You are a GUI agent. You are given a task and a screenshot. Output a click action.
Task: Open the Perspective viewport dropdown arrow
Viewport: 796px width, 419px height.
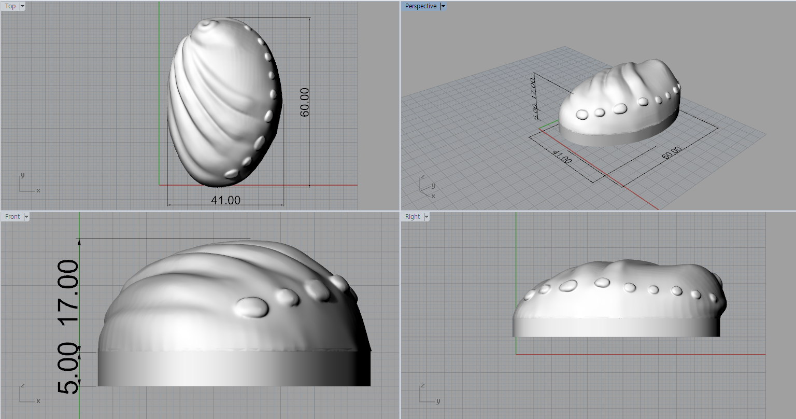443,6
